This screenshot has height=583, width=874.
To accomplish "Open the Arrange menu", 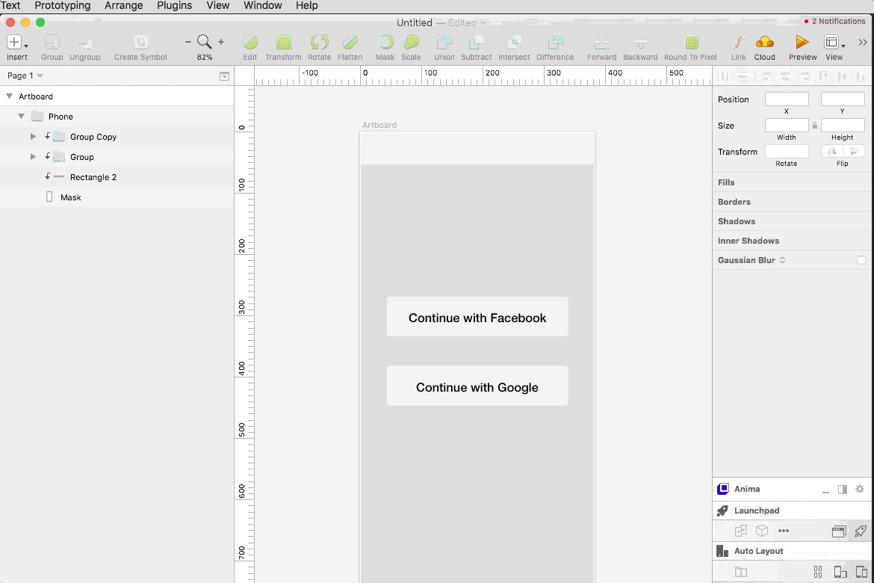I will click(x=123, y=5).
